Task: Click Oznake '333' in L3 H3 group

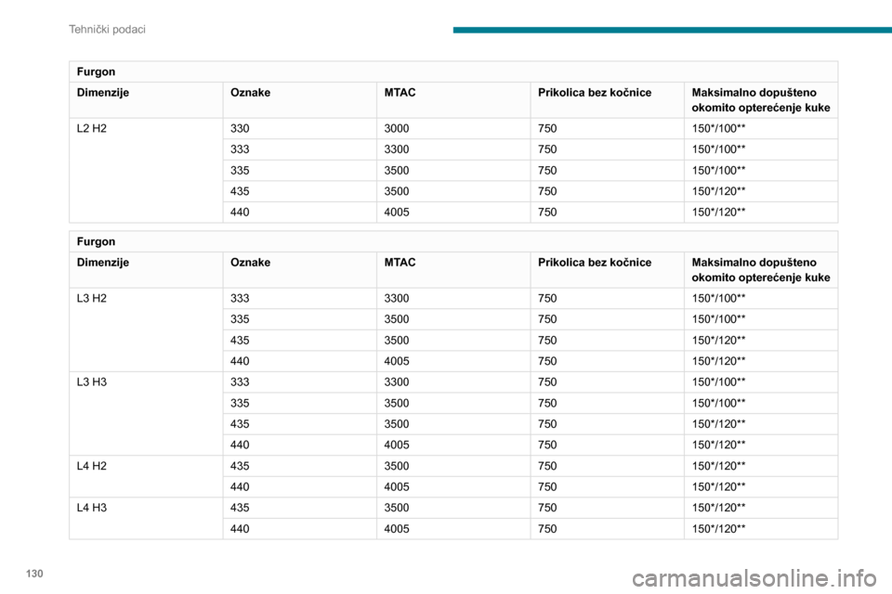Action: click(x=240, y=382)
